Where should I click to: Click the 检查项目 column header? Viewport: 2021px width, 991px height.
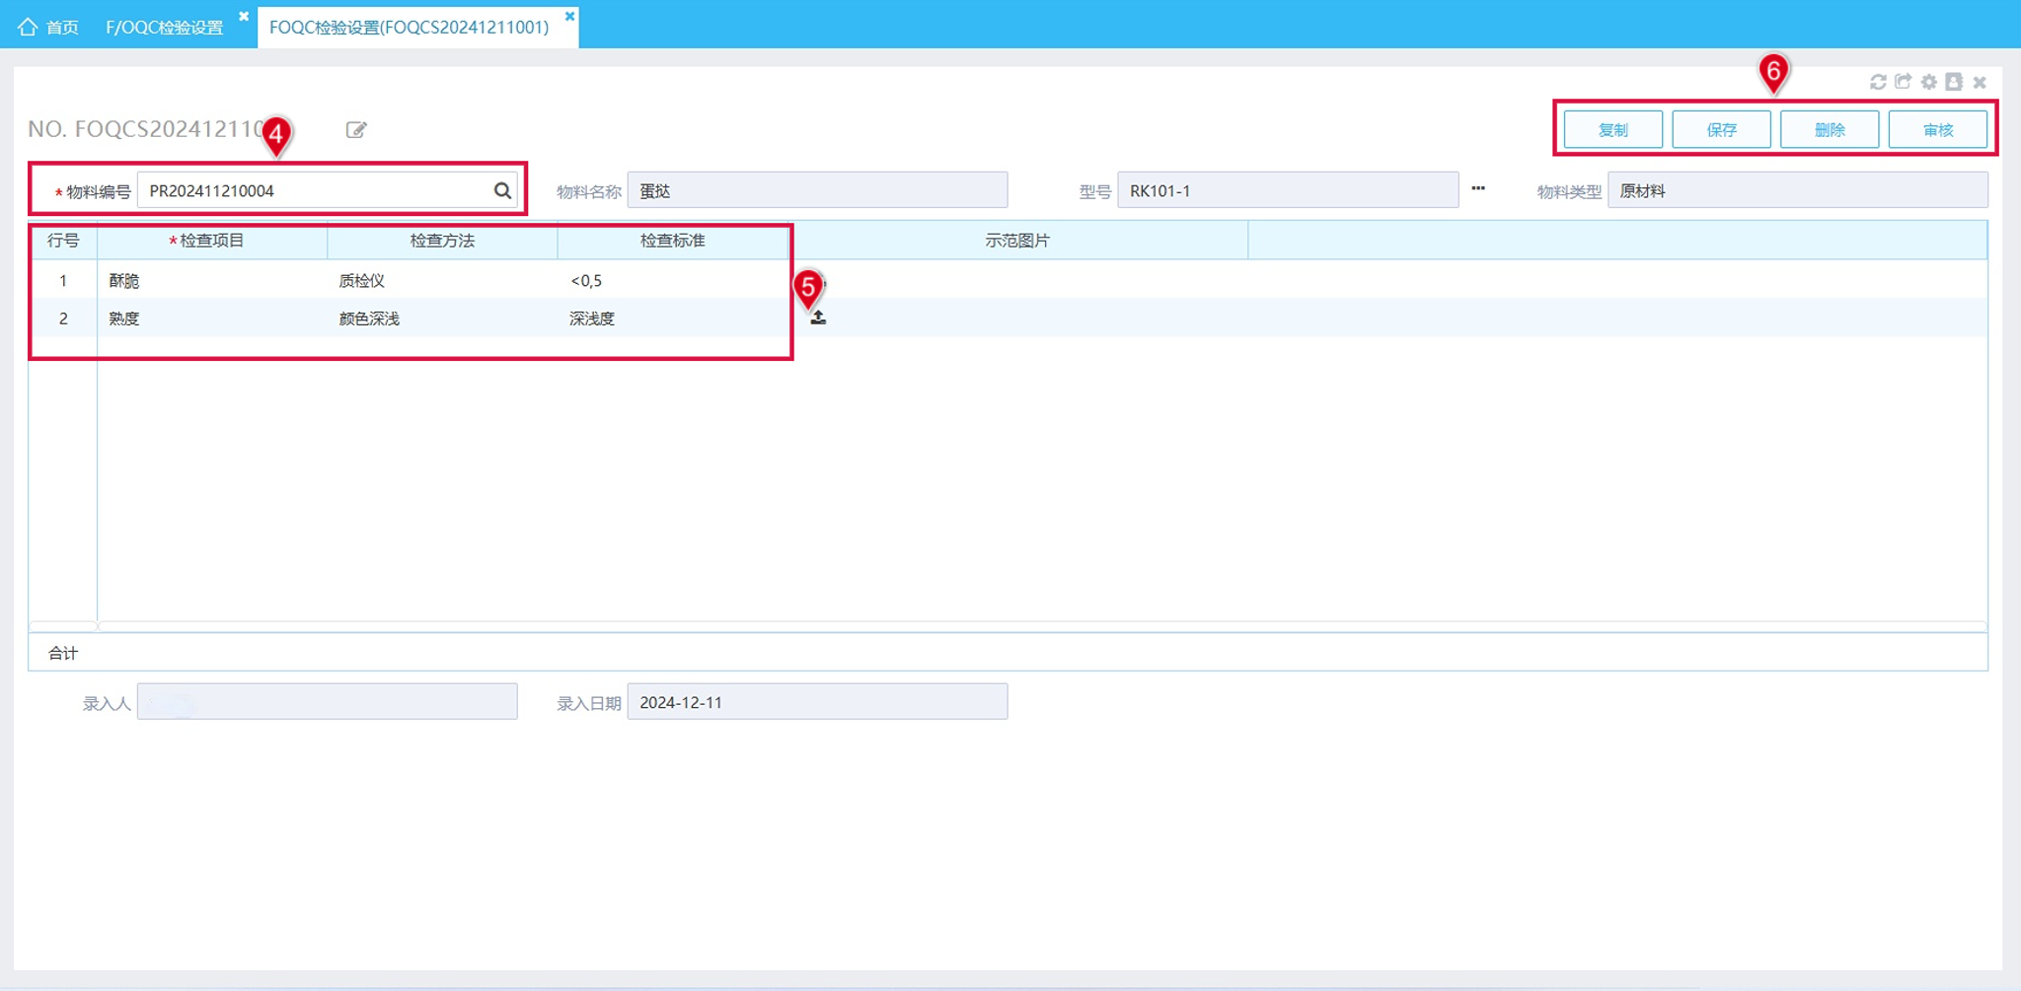(x=212, y=241)
